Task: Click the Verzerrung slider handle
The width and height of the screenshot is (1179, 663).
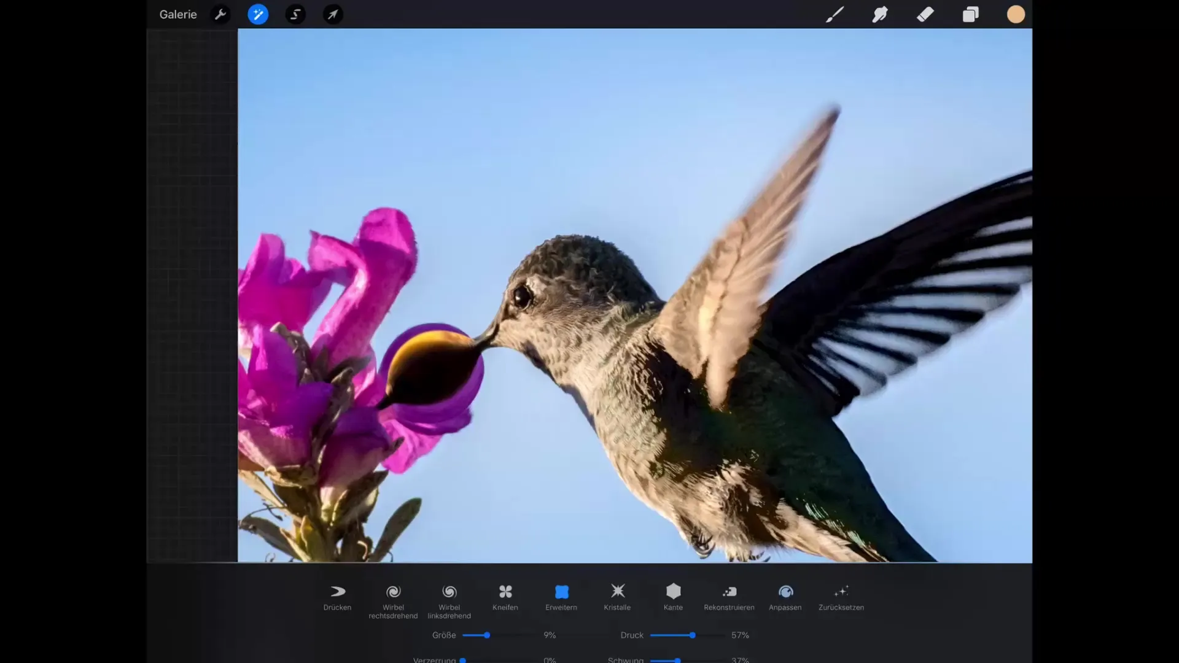Action: (462, 661)
